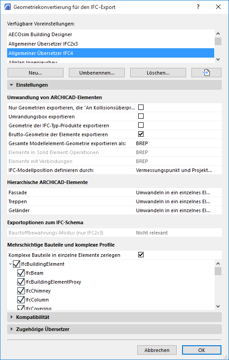Image resolution: width=229 pixels, height=360 pixels.
Task: Enable 'Umrandungsbox exportieren' checkbox
Action: [x=141, y=116]
